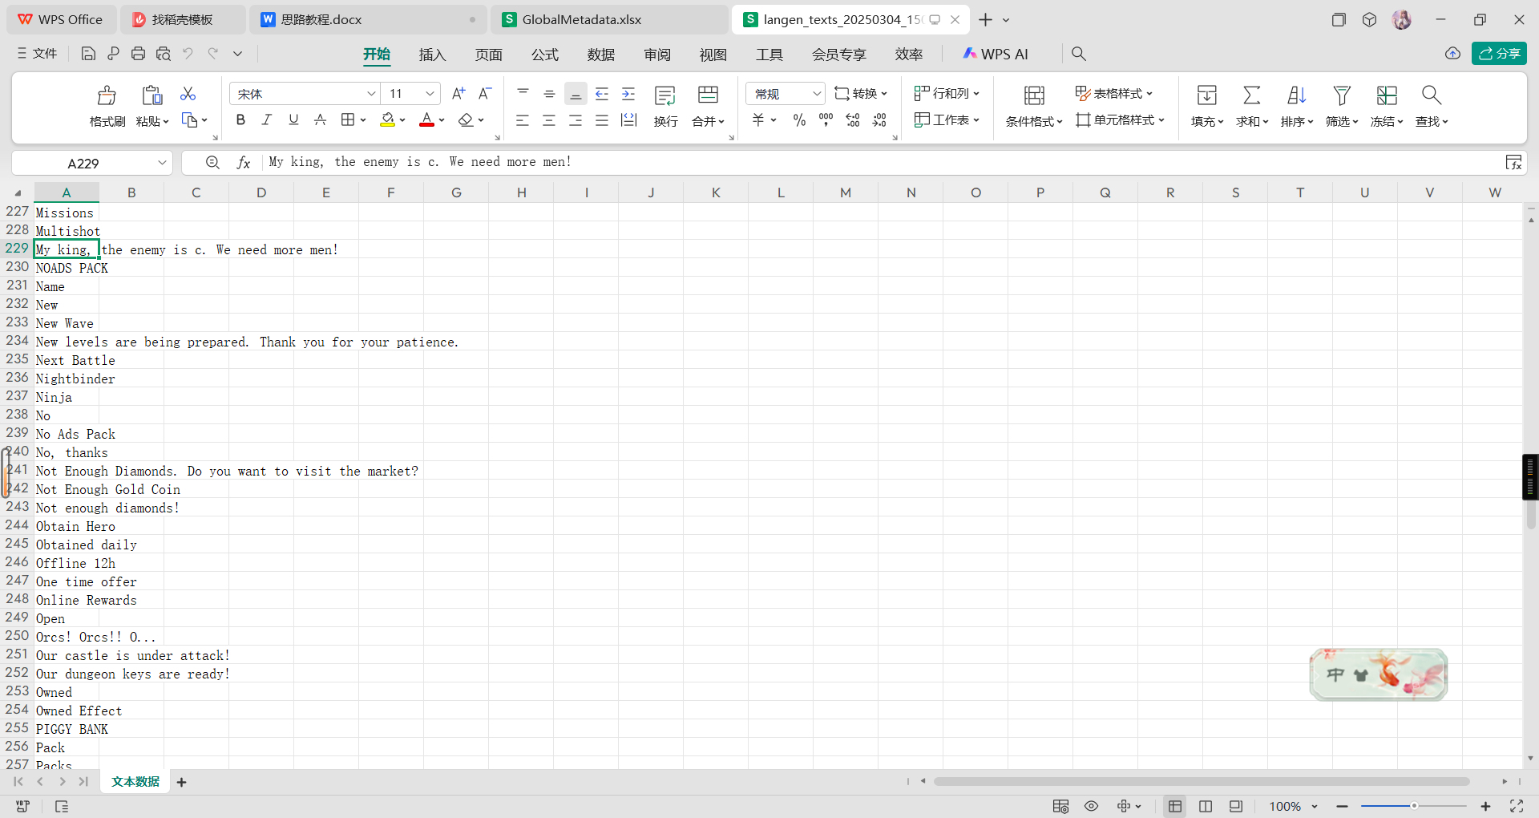The image size is (1539, 818).
Task: Click the insert function fx icon
Action: coord(244,163)
